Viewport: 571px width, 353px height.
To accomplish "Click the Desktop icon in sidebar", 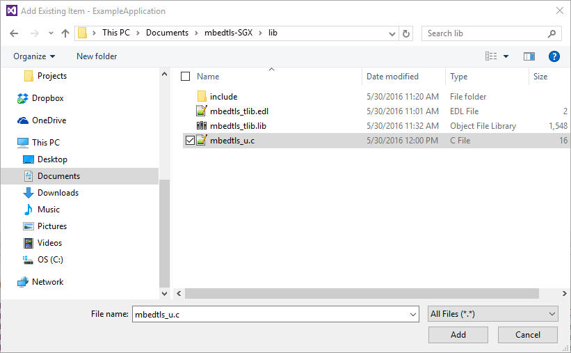I will pyautogui.click(x=29, y=159).
